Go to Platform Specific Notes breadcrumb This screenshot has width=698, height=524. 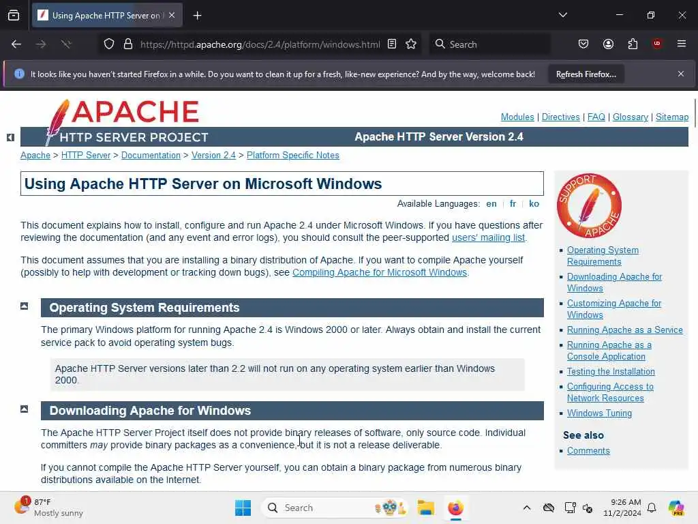292,155
